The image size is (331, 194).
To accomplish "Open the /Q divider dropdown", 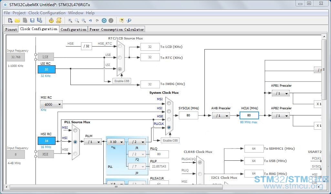I will click(x=137, y=154).
